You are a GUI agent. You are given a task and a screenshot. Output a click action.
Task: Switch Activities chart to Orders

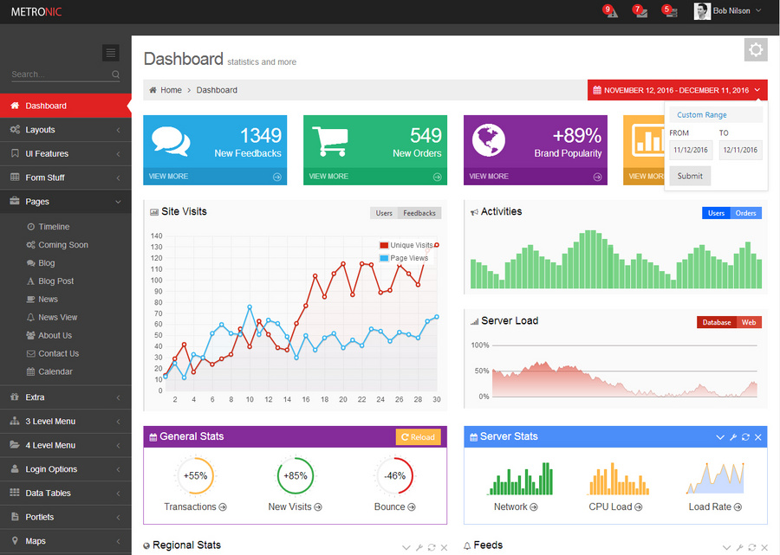[745, 213]
